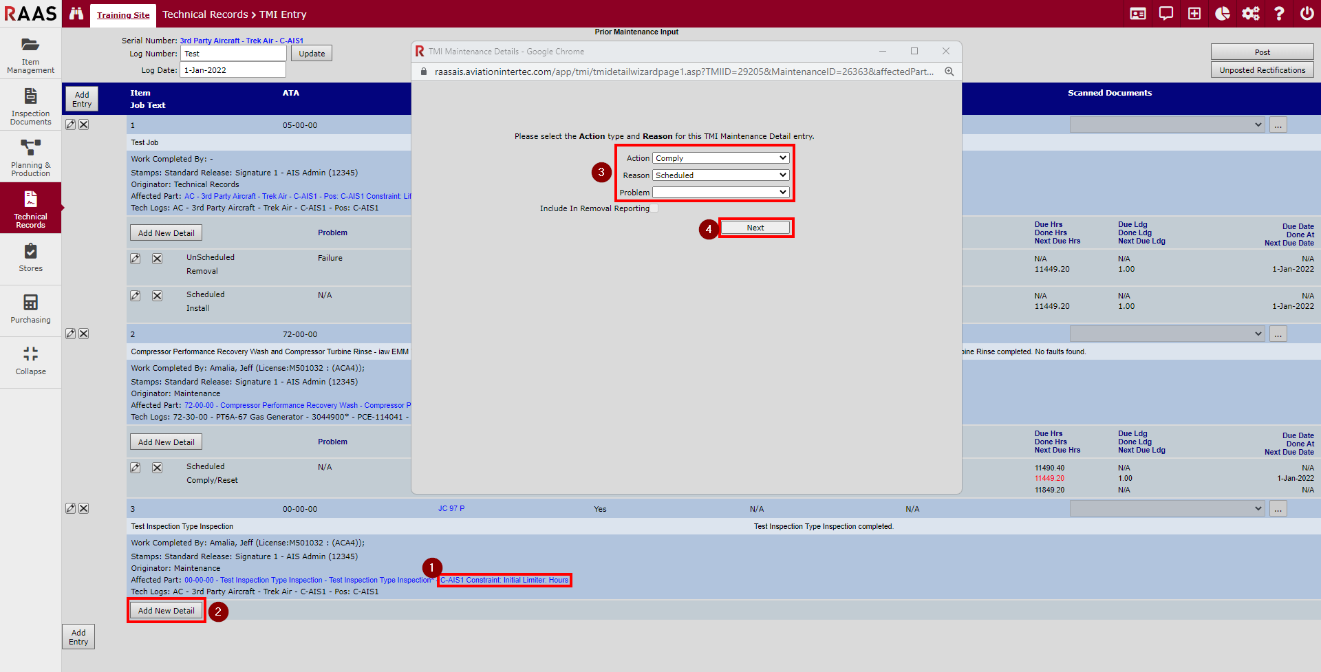Delete entry item 2 X icon
1321x672 pixels.
(x=83, y=334)
